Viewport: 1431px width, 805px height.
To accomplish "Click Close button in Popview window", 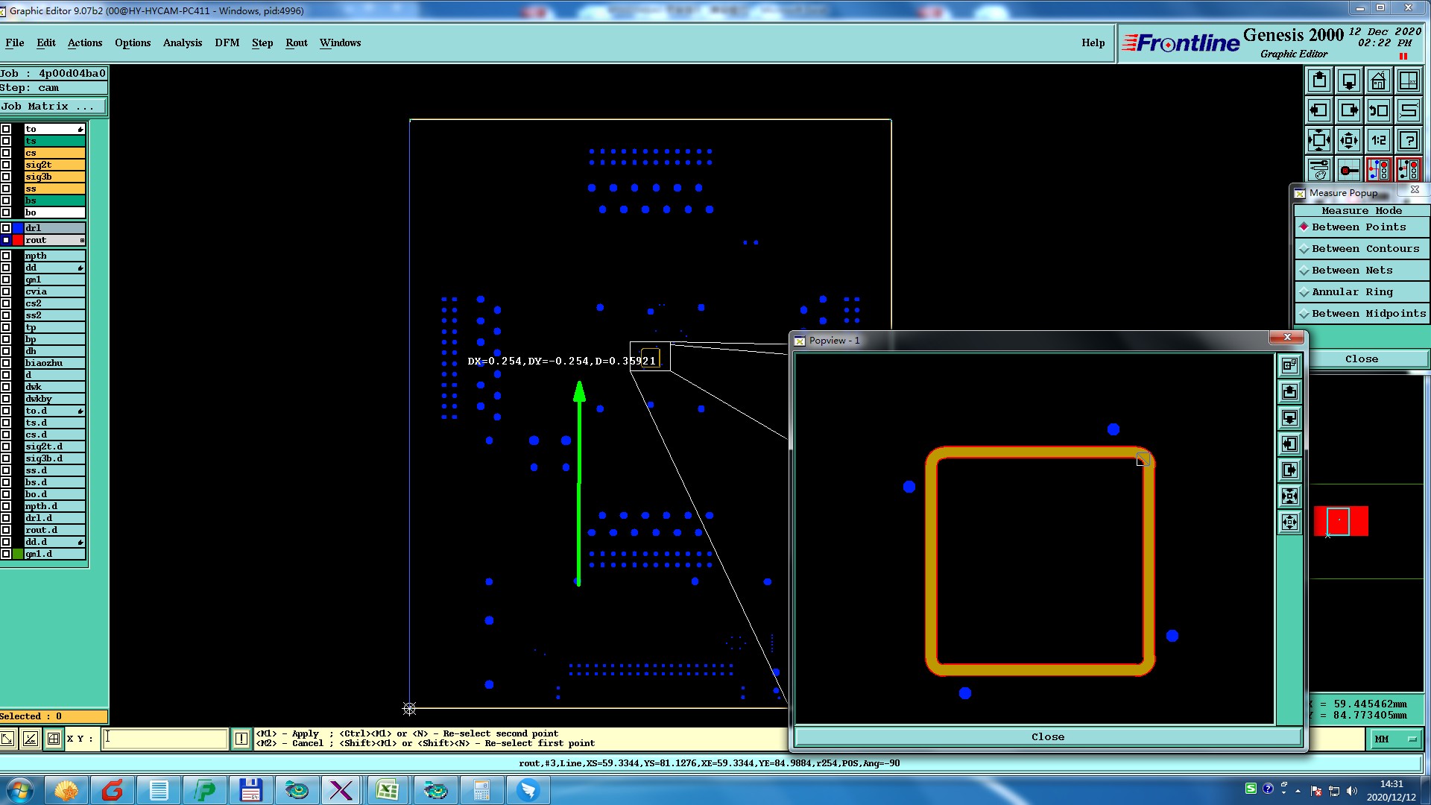I will pyautogui.click(x=1047, y=736).
